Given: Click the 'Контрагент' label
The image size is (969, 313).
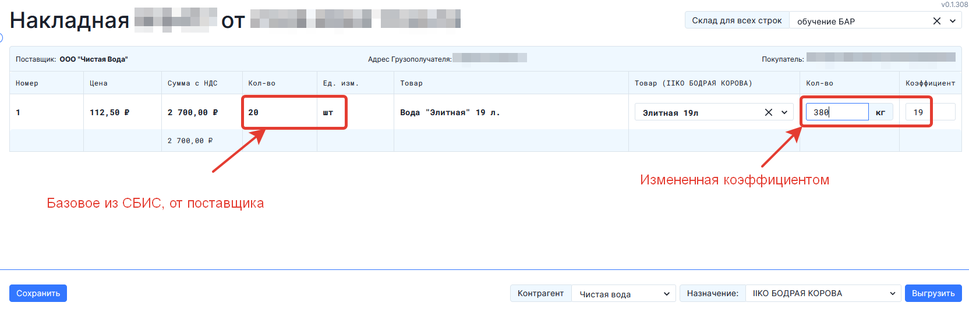Looking at the screenshot, I should (540, 293).
